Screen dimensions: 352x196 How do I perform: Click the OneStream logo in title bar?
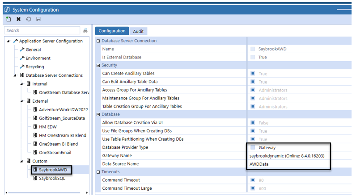point(7,9)
